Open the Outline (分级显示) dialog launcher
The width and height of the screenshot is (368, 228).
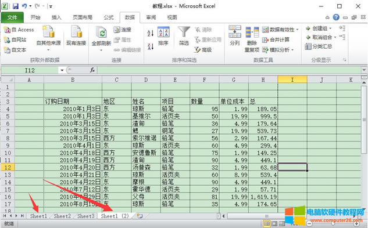(x=344, y=60)
